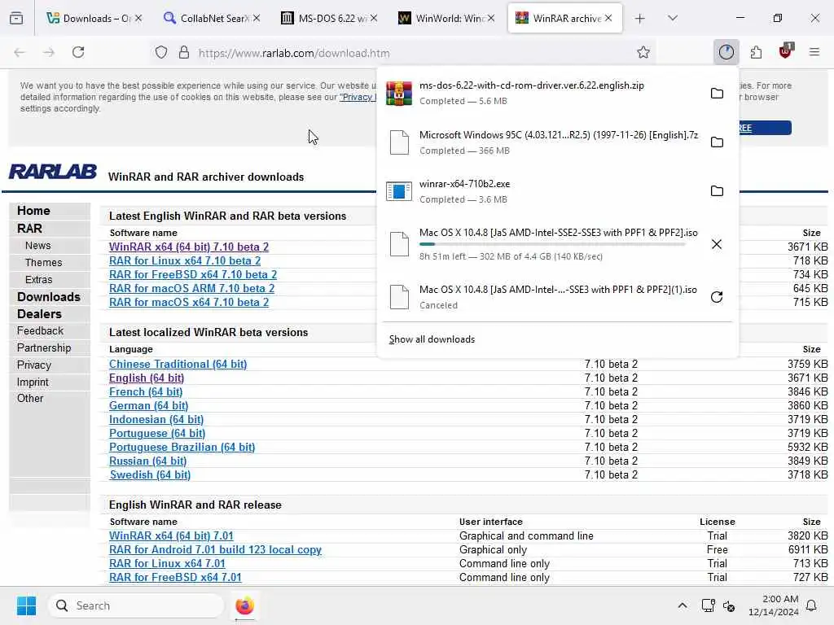Image resolution: width=834 pixels, height=625 pixels.
Task: Switch to the WinWorld tab
Action: [x=446, y=18]
